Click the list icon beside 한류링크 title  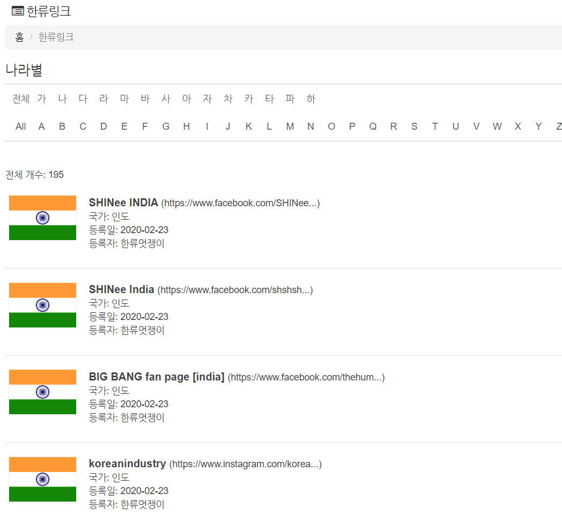point(18,11)
